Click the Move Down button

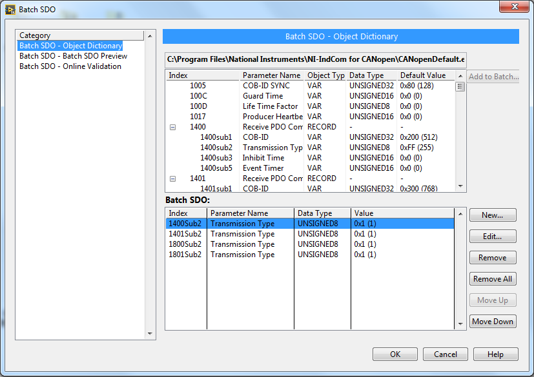click(493, 322)
